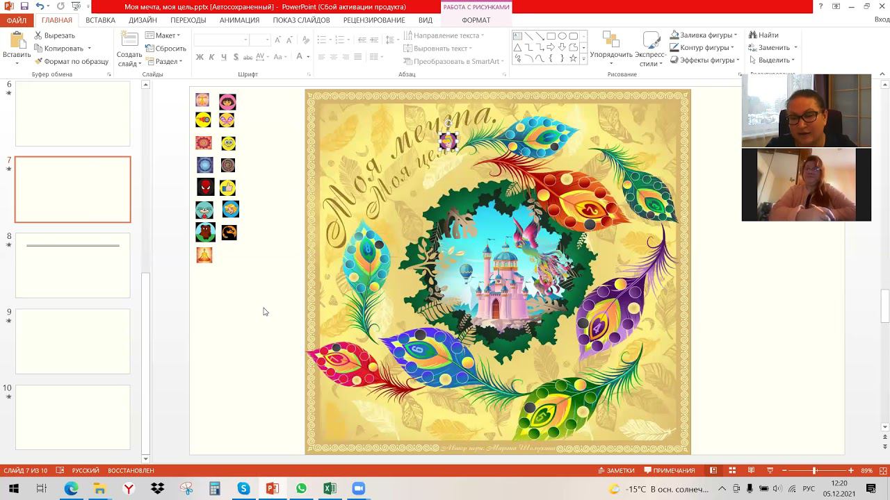Click Сбросить reset button
Viewport: 890px width, 500px height.
click(x=165, y=49)
